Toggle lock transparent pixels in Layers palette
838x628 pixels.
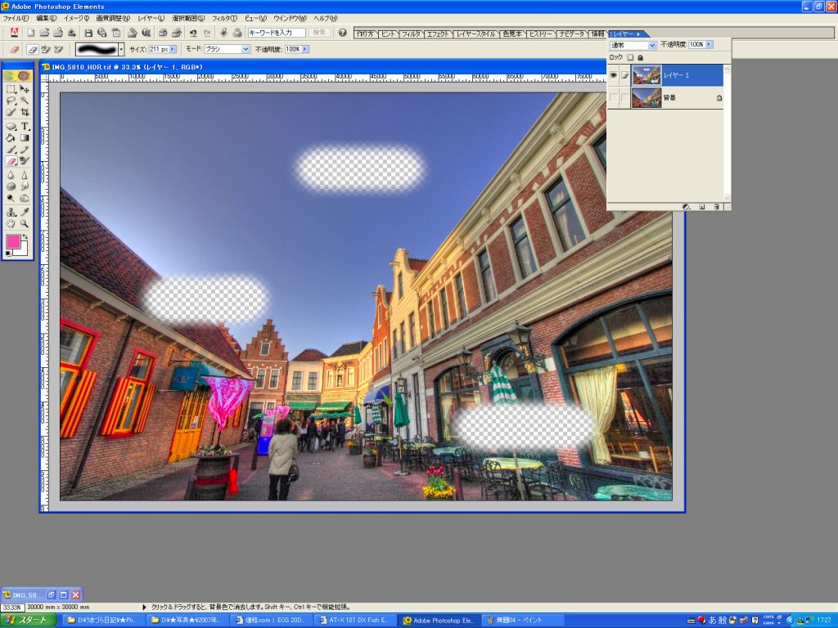pos(631,58)
